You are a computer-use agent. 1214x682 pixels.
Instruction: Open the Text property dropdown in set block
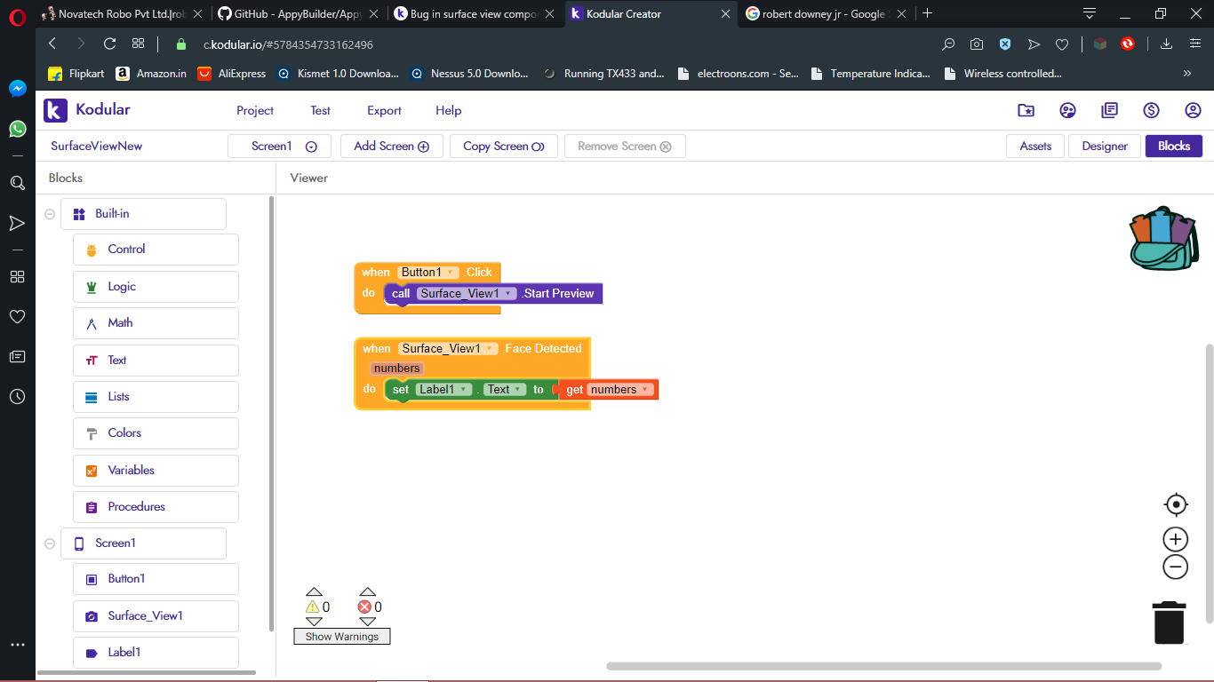[x=505, y=390]
